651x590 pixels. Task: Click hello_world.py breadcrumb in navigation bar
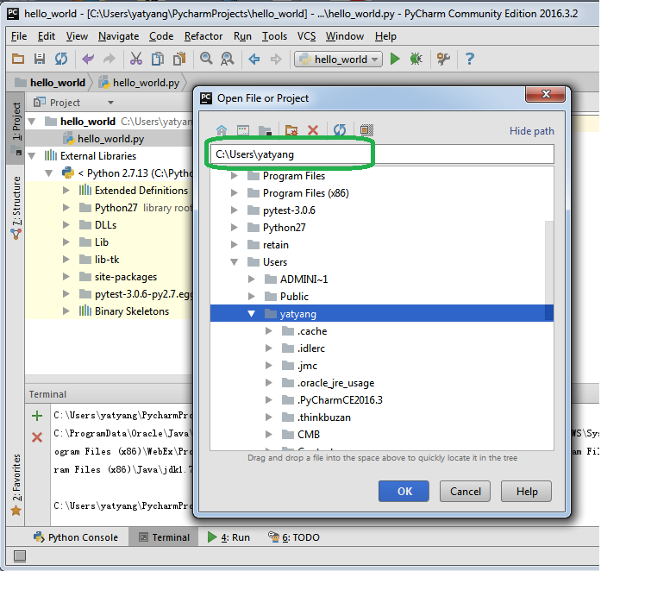140,83
